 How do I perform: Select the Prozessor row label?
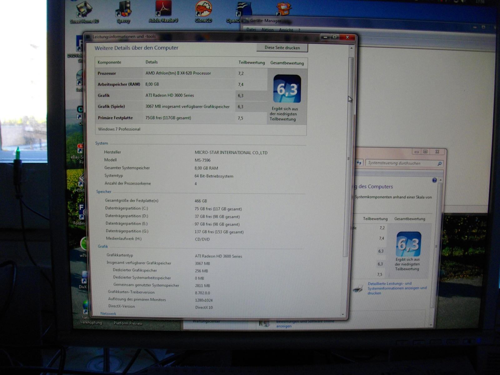click(x=107, y=73)
